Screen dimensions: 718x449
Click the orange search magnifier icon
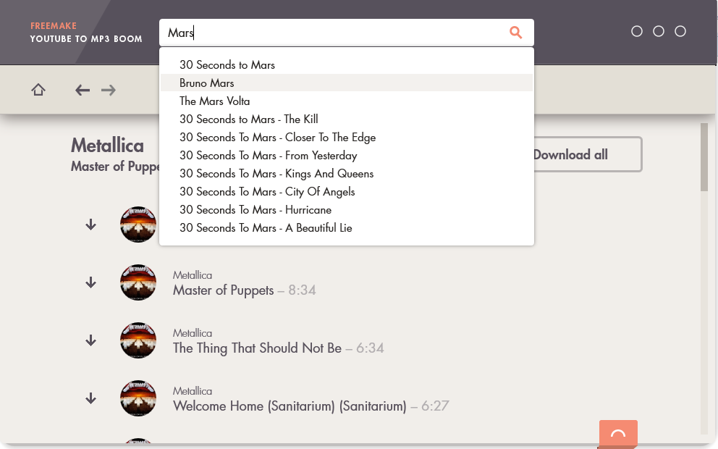pyautogui.click(x=515, y=33)
